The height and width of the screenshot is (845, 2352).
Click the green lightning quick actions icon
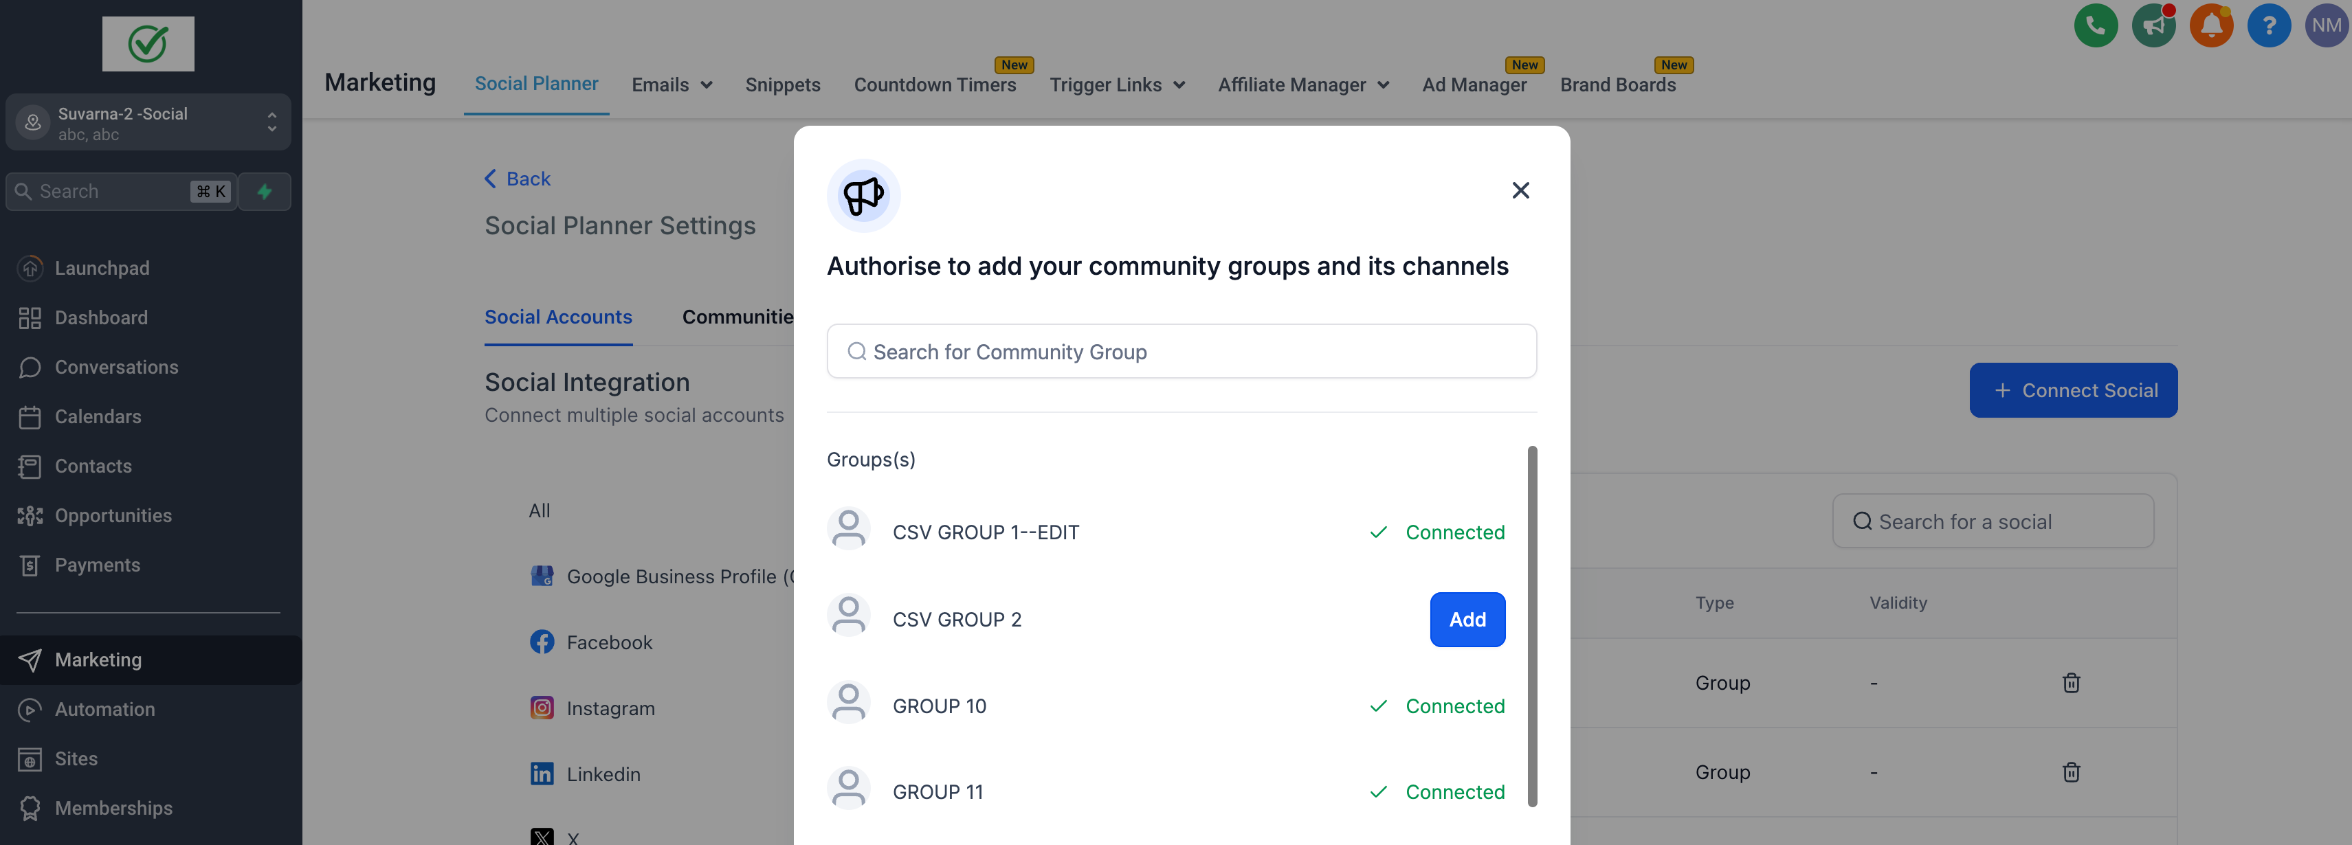tap(265, 192)
